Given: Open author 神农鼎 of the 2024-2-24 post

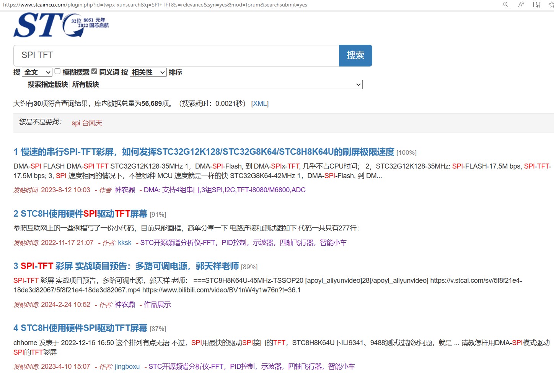Looking at the screenshot, I should [125, 305].
